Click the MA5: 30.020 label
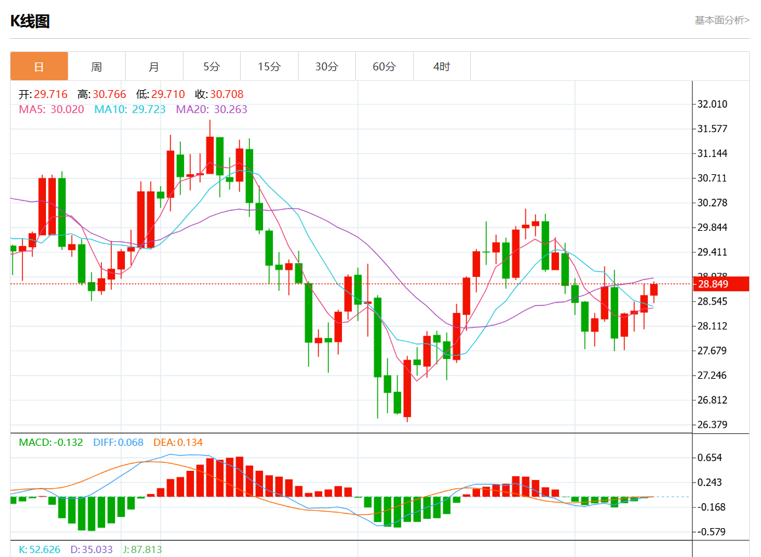 [51, 109]
